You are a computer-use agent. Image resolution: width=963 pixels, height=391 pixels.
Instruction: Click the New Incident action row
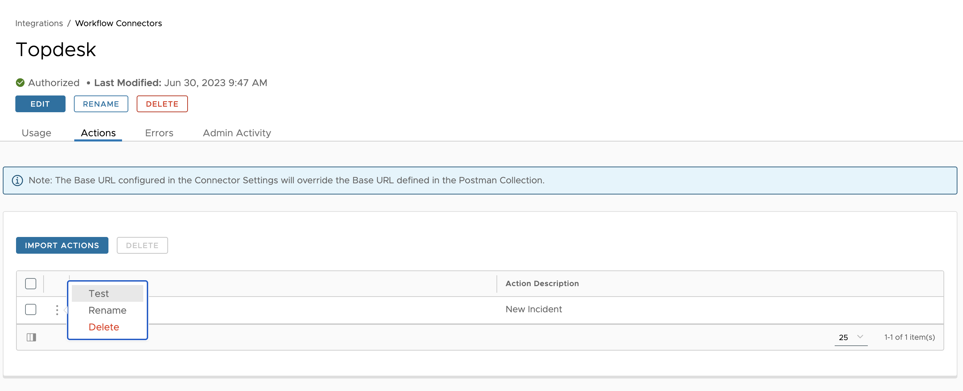(533, 309)
